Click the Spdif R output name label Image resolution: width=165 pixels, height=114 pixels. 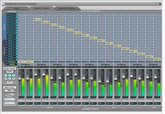157,104
